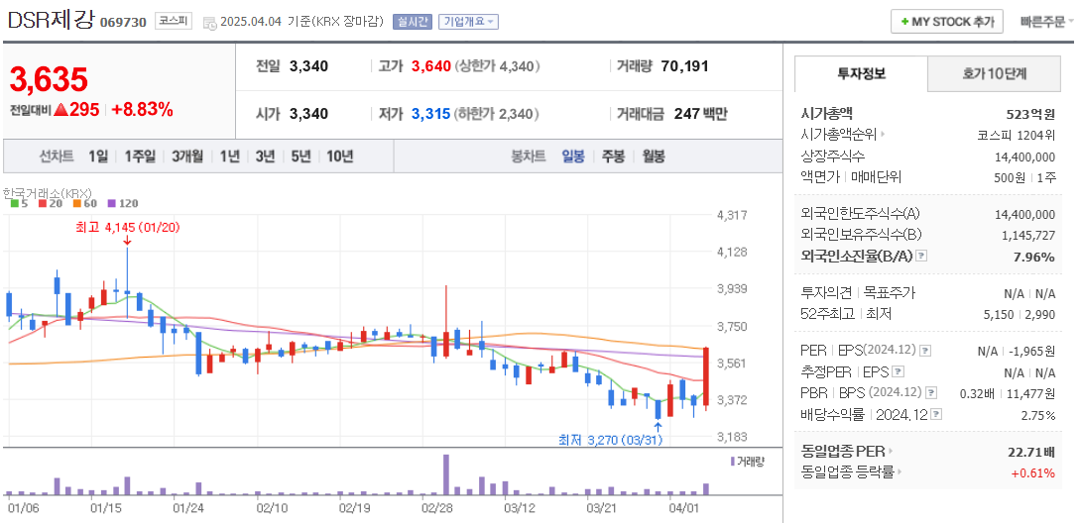The width and height of the screenshot is (1080, 523).
Task: Click the +8.83% change rate
Action: click(142, 109)
